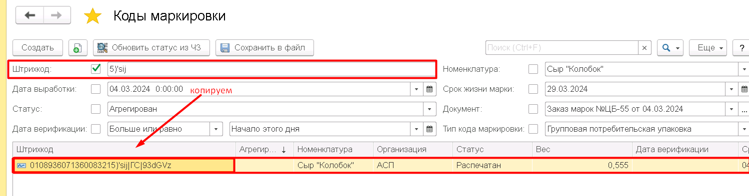
Task: Select the АСП organization cell
Action: pyautogui.click(x=412, y=166)
